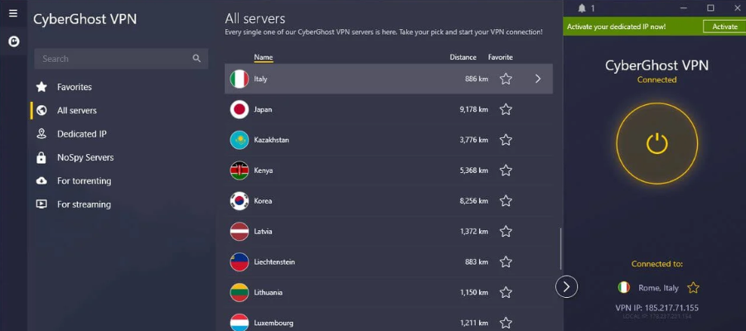The height and width of the screenshot is (331, 746).
Task: Favorite Lithuania with its star
Action: 506,292
